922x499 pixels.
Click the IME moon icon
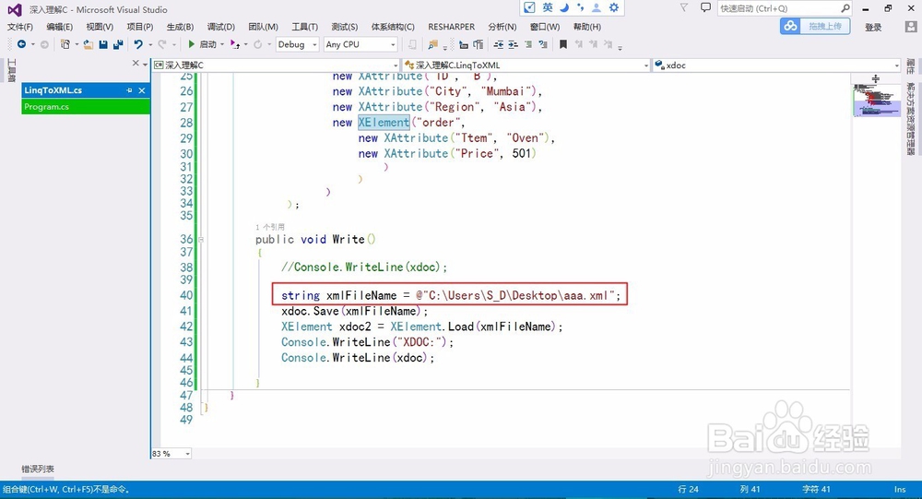click(x=564, y=7)
